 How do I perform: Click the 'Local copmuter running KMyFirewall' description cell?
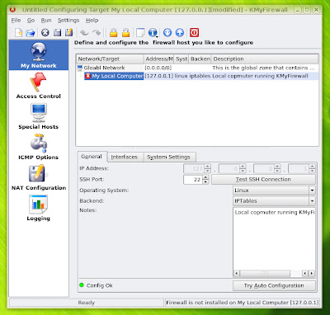[x=260, y=76]
